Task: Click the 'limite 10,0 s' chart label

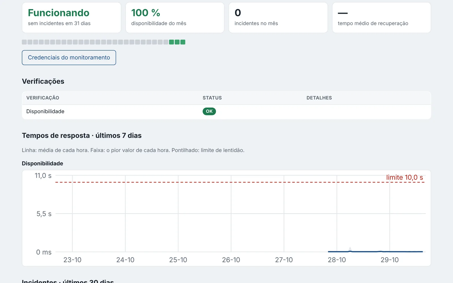Action: pos(405,177)
